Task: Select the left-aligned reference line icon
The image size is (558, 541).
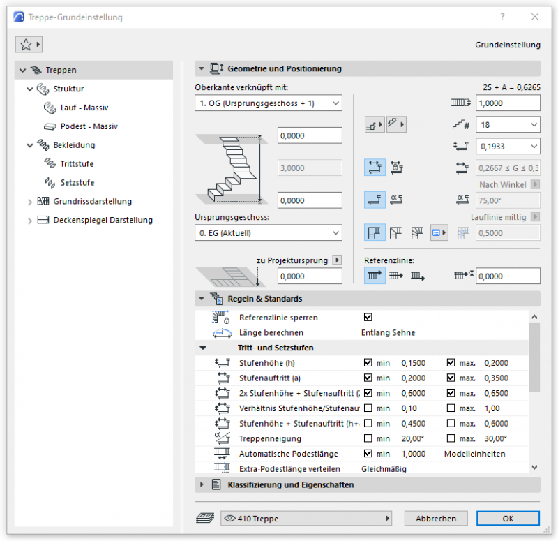Action: (x=375, y=276)
